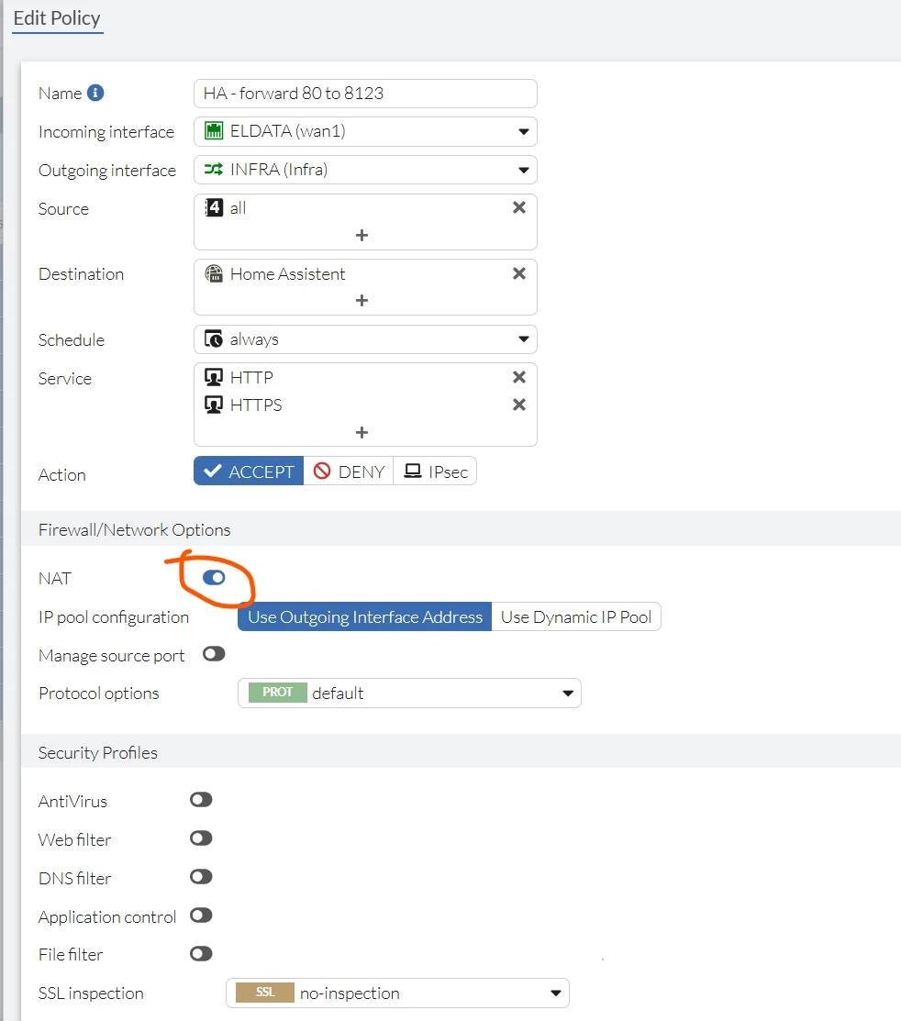
Task: Remove the HTTP service entry
Action: pos(519,377)
